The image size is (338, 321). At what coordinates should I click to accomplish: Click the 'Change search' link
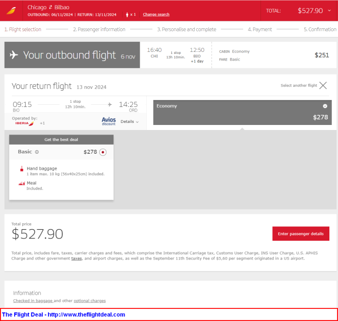click(156, 15)
